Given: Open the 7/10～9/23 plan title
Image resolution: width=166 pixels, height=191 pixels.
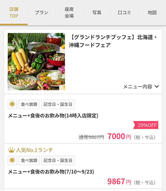Looking at the screenshot, I should 51,172.
